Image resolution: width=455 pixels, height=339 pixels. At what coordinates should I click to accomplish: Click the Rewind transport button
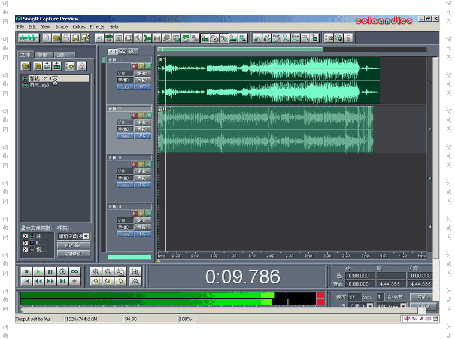tap(38, 281)
